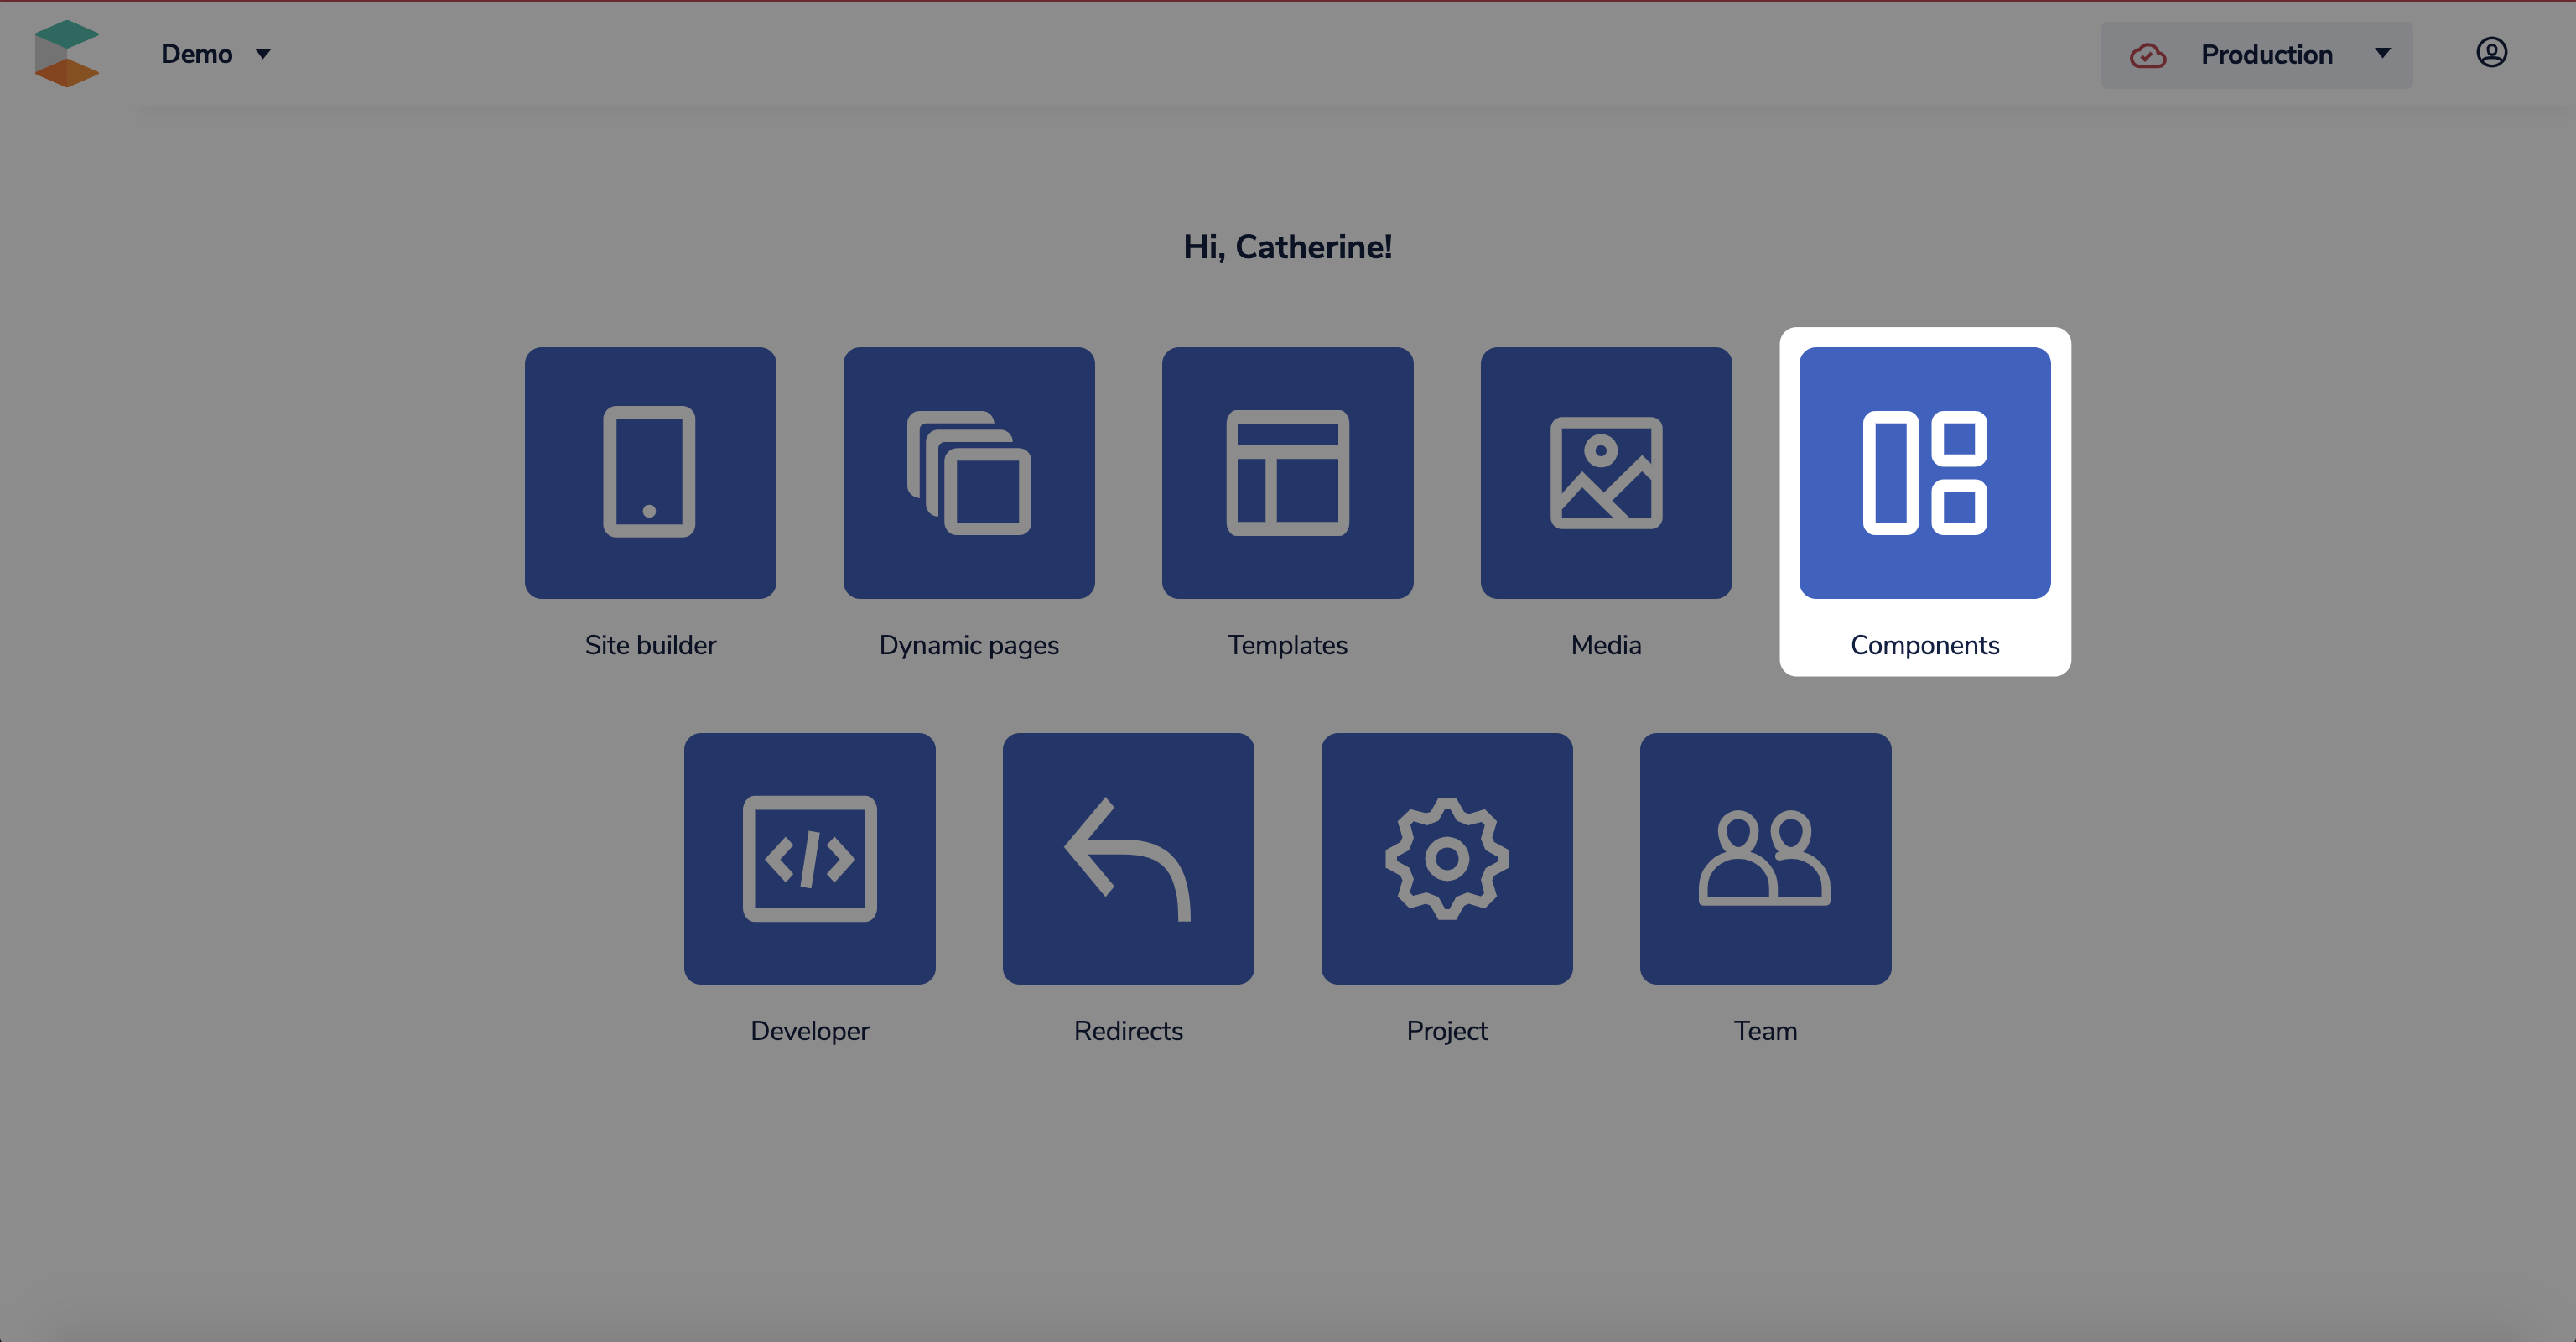Click the Templates text label
This screenshot has height=1342, width=2576.
coord(1287,645)
